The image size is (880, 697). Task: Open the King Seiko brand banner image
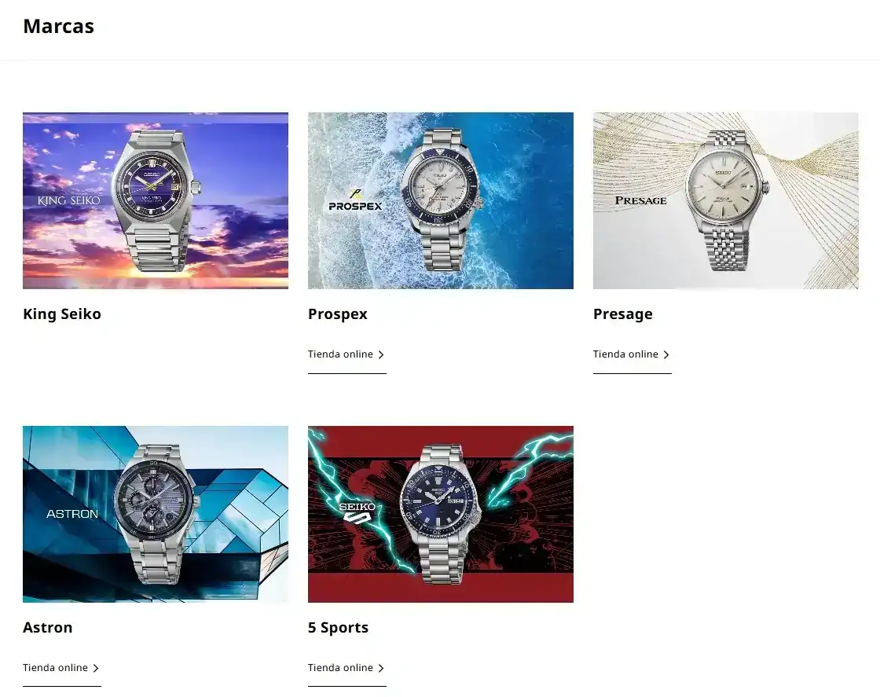(x=156, y=200)
